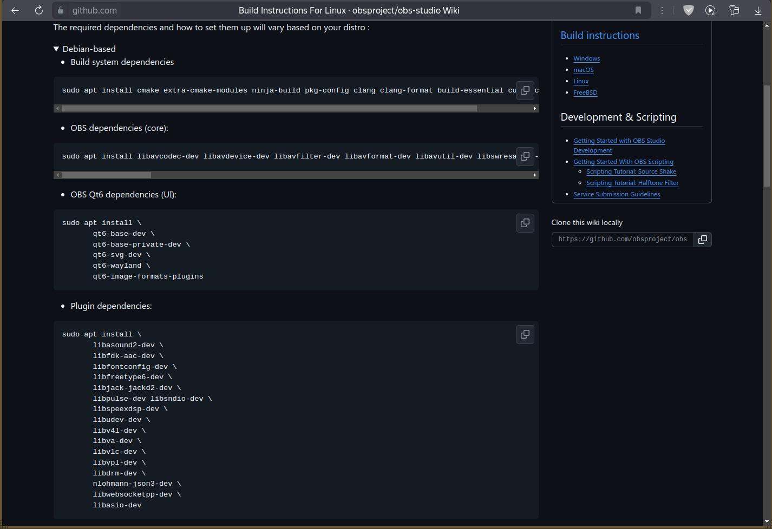This screenshot has height=529, width=772.
Task: Copy the build system dependencies command
Action: click(x=525, y=90)
